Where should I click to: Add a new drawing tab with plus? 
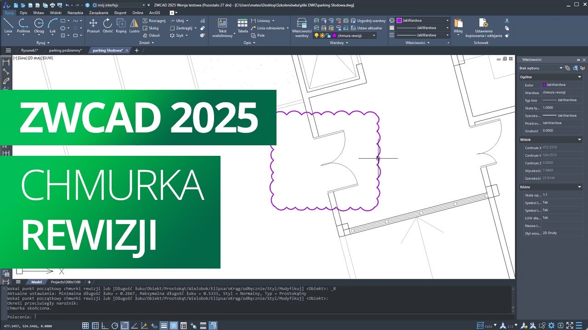[136, 50]
